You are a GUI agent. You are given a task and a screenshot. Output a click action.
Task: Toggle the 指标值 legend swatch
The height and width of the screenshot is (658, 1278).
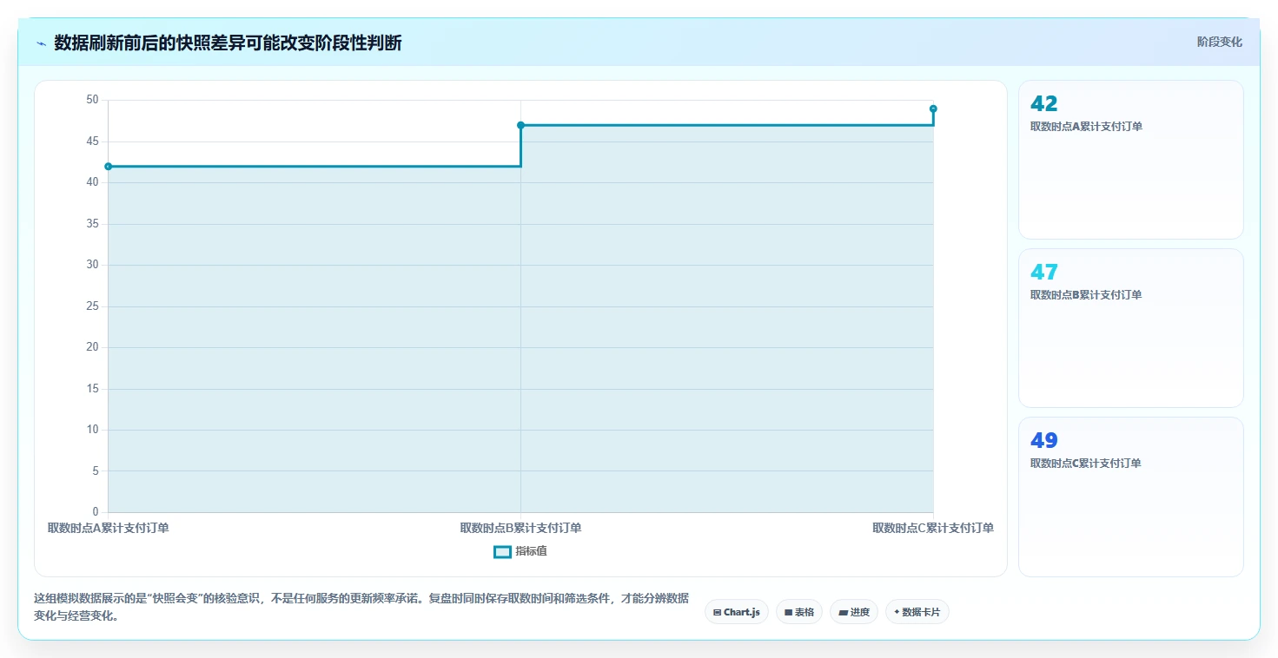click(x=502, y=551)
